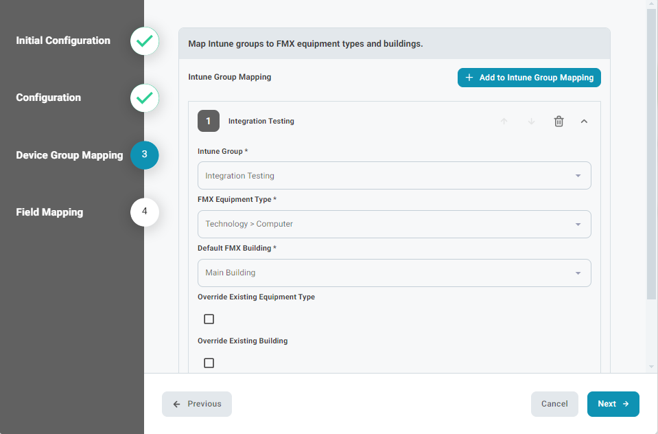Go to Device Group Mapping step label
Screen dimensions: 658x434
point(70,155)
